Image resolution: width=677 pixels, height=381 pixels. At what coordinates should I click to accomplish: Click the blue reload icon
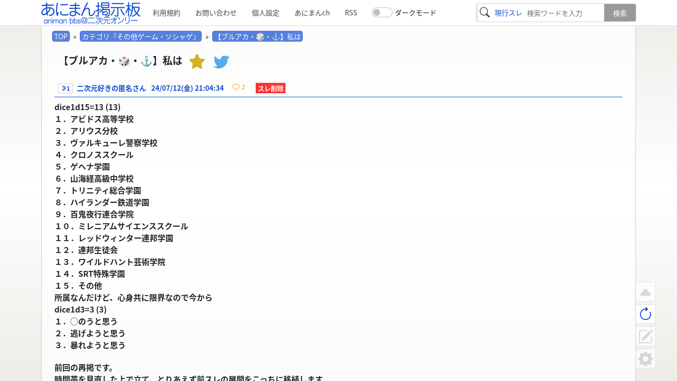pyautogui.click(x=645, y=314)
